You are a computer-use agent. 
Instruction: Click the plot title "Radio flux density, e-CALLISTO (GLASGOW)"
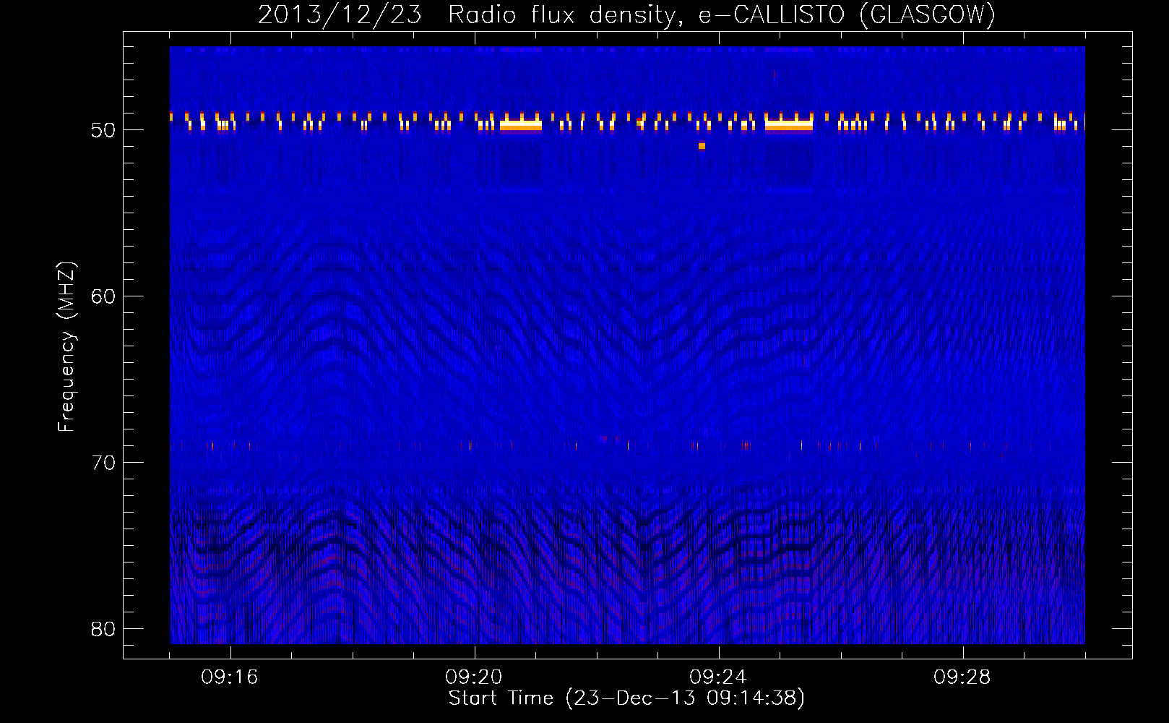click(721, 15)
